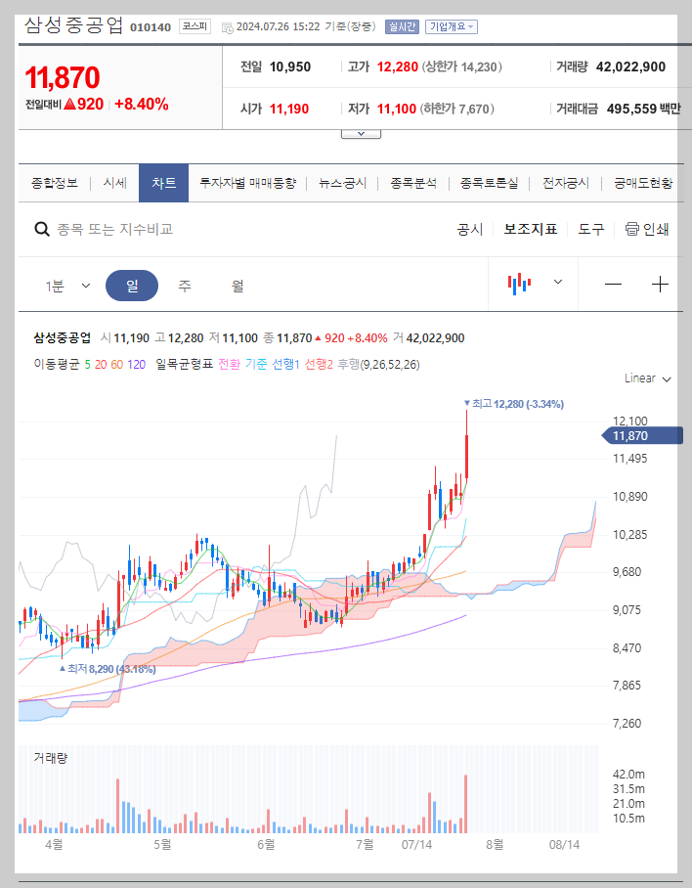The width and height of the screenshot is (692, 888).
Task: Open the 공매도현황 tab
Action: click(643, 183)
